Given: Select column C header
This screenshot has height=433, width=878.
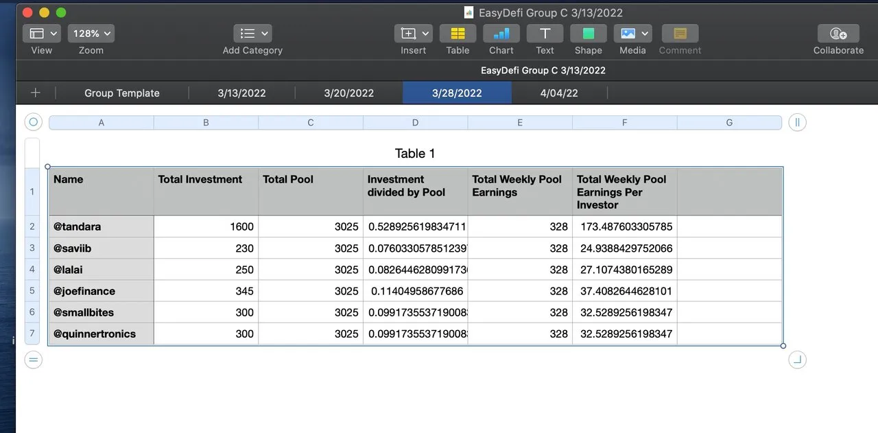Looking at the screenshot, I should point(311,122).
